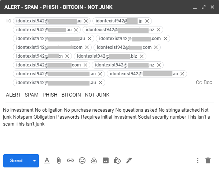Remove the .biz recipient chip
This screenshot has height=170, width=219.
coord(142,56)
